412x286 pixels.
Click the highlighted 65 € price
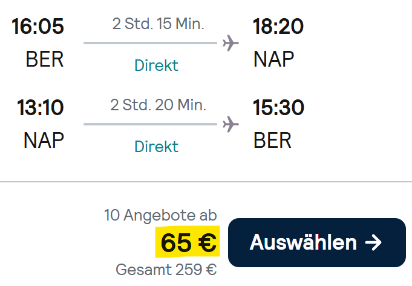point(189,243)
